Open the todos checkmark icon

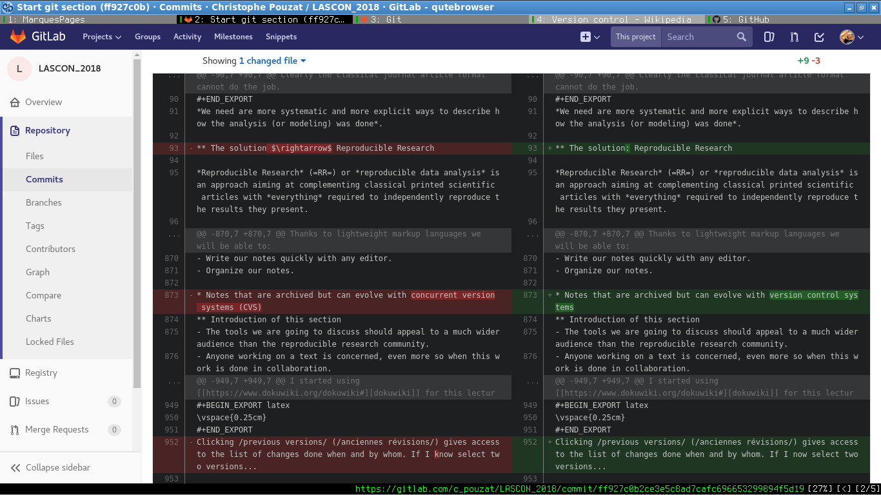pyautogui.click(x=819, y=37)
